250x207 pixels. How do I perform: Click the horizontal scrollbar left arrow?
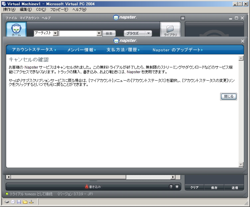tap(9, 177)
